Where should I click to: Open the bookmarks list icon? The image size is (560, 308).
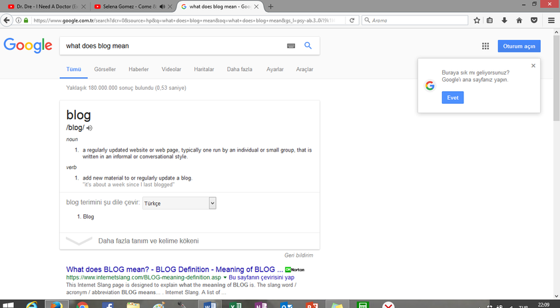489,21
